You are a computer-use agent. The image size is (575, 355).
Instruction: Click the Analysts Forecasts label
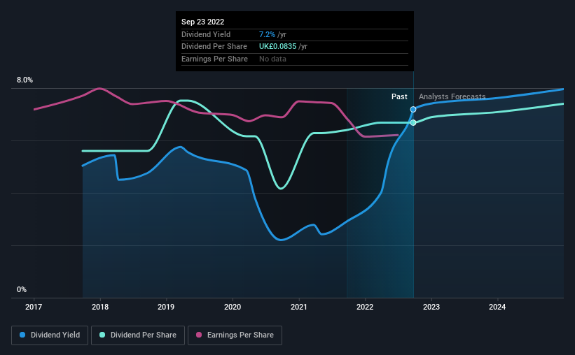[452, 96]
